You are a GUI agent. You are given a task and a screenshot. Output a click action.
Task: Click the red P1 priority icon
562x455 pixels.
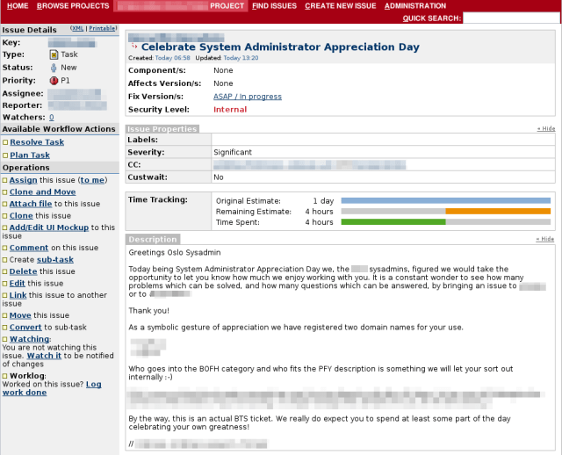click(54, 80)
